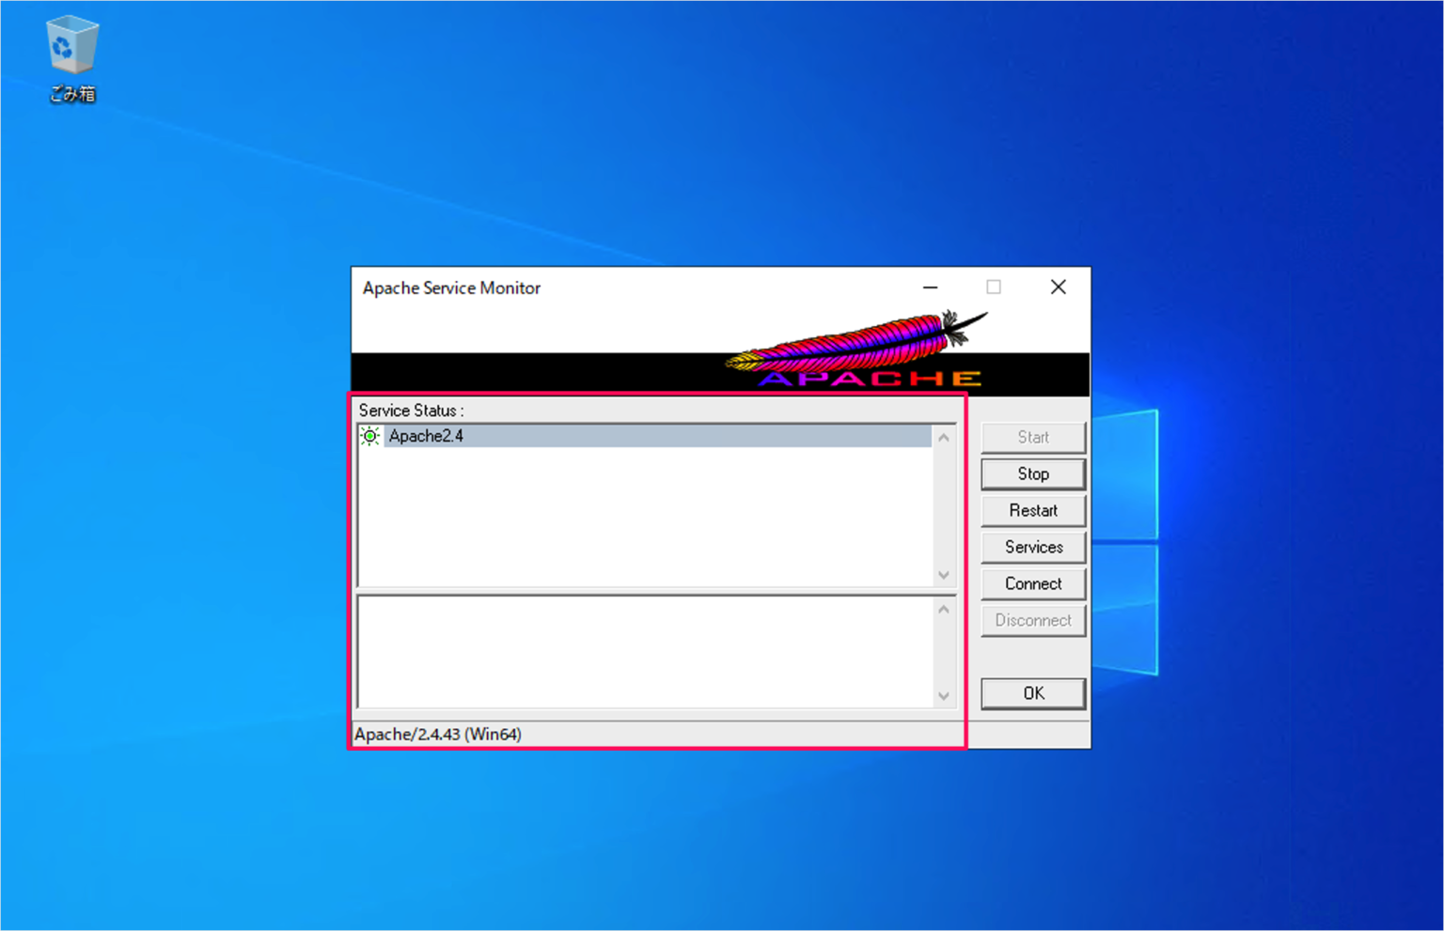The width and height of the screenshot is (1444, 931).
Task: Open the Windows Services manager via Services button
Action: (1032, 547)
